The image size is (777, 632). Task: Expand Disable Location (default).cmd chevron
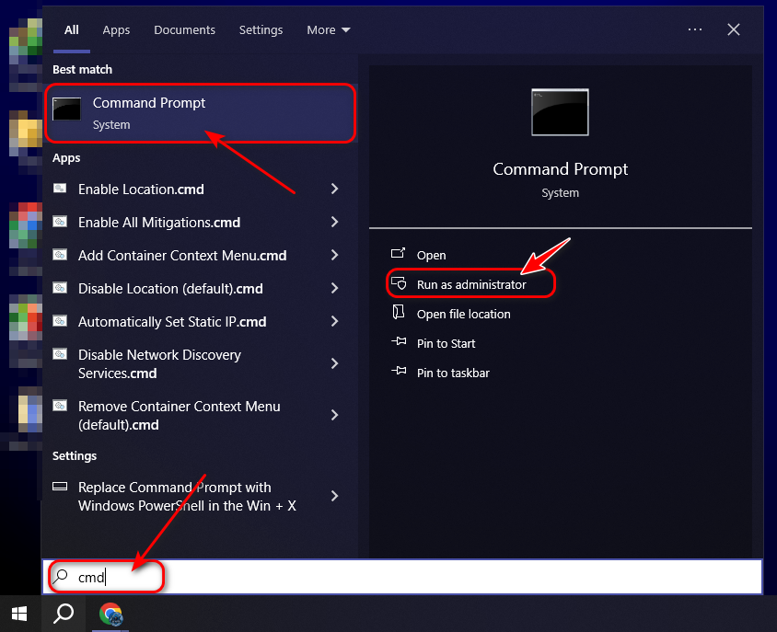pos(334,288)
